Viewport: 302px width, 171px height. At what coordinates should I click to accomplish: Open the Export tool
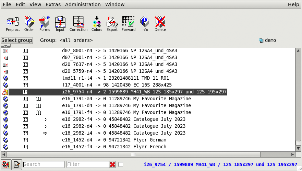(112, 24)
